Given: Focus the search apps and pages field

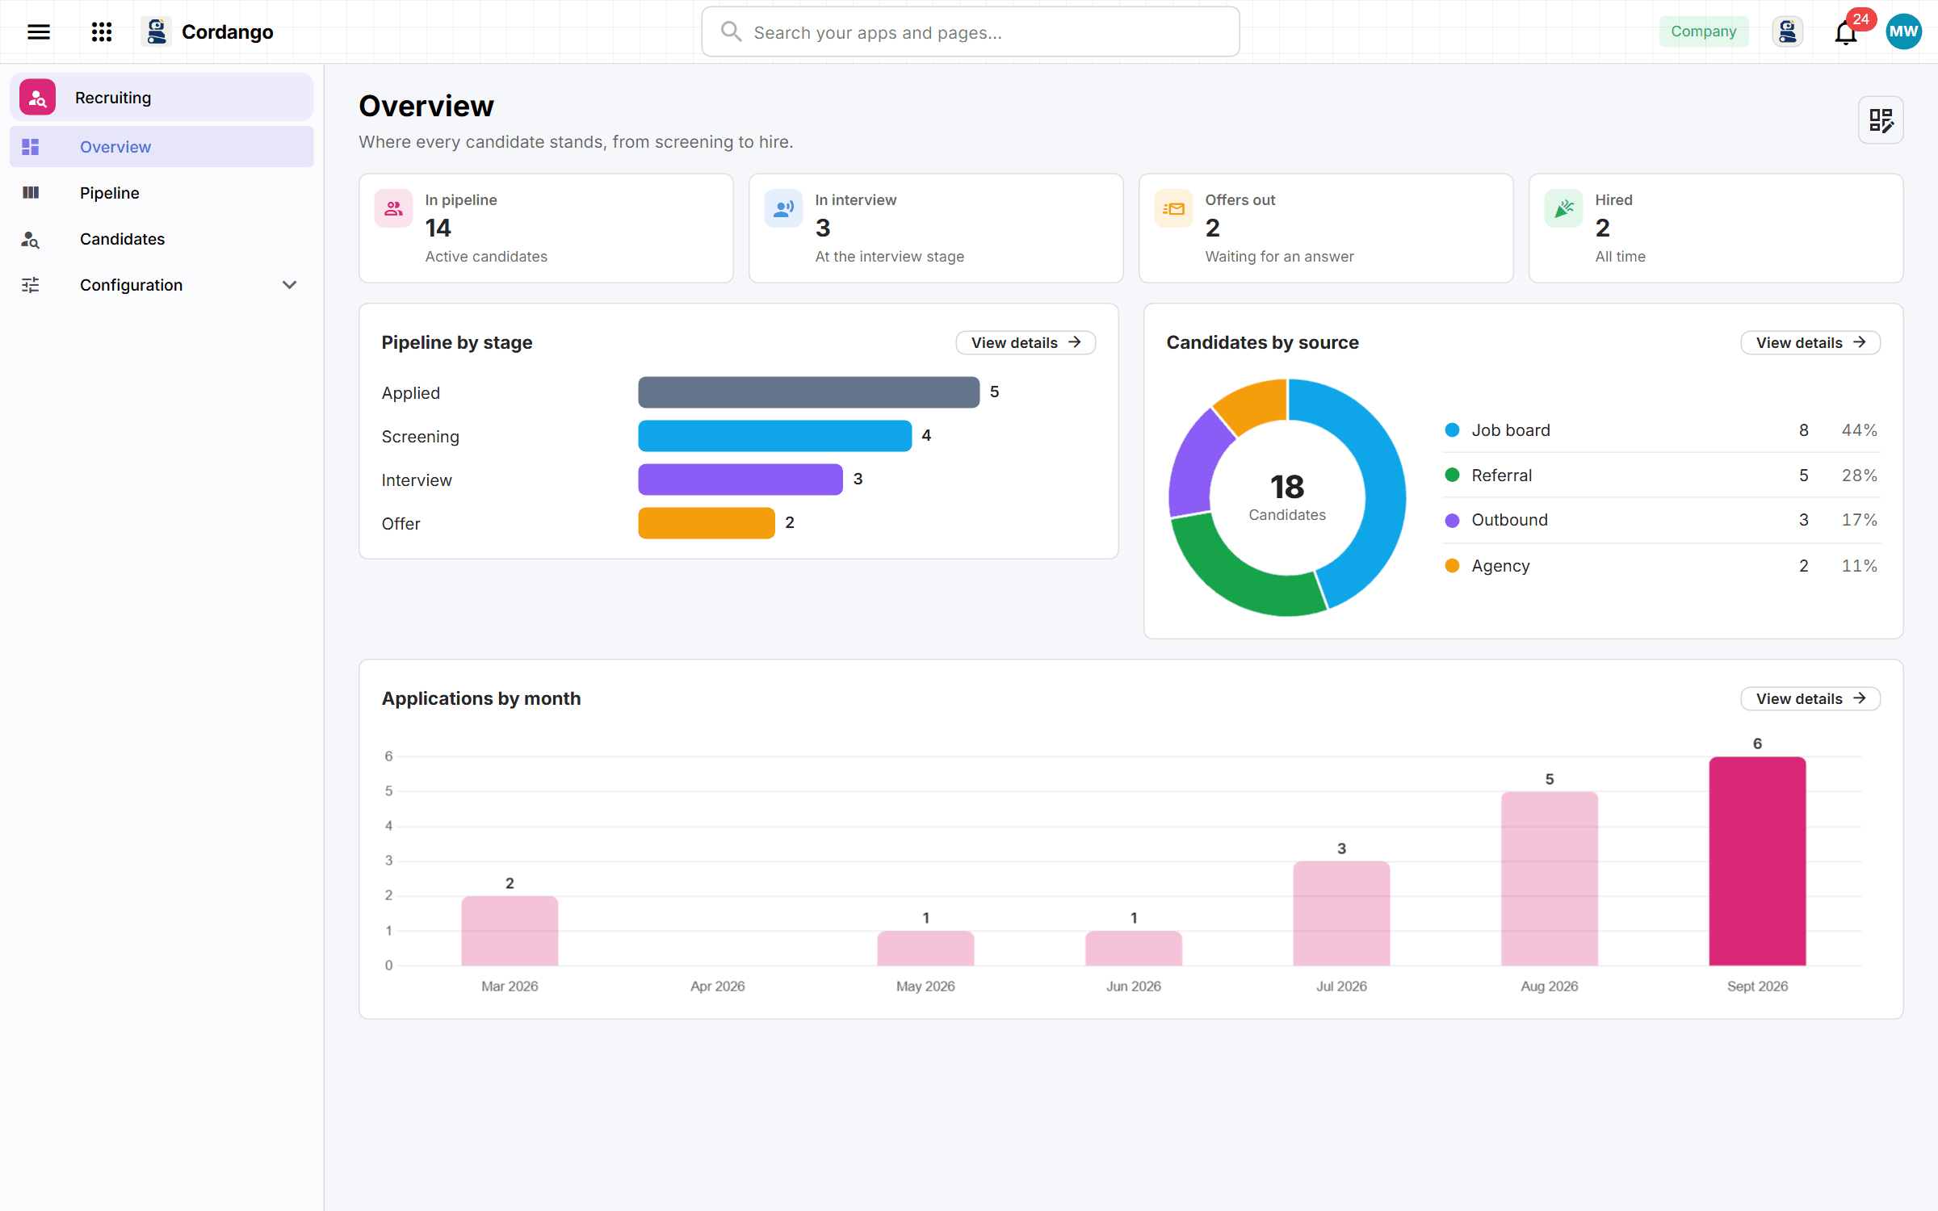Looking at the screenshot, I should [971, 32].
